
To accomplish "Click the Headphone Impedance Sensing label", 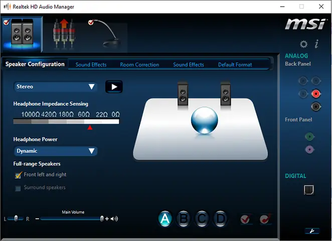I will tap(51, 103).
